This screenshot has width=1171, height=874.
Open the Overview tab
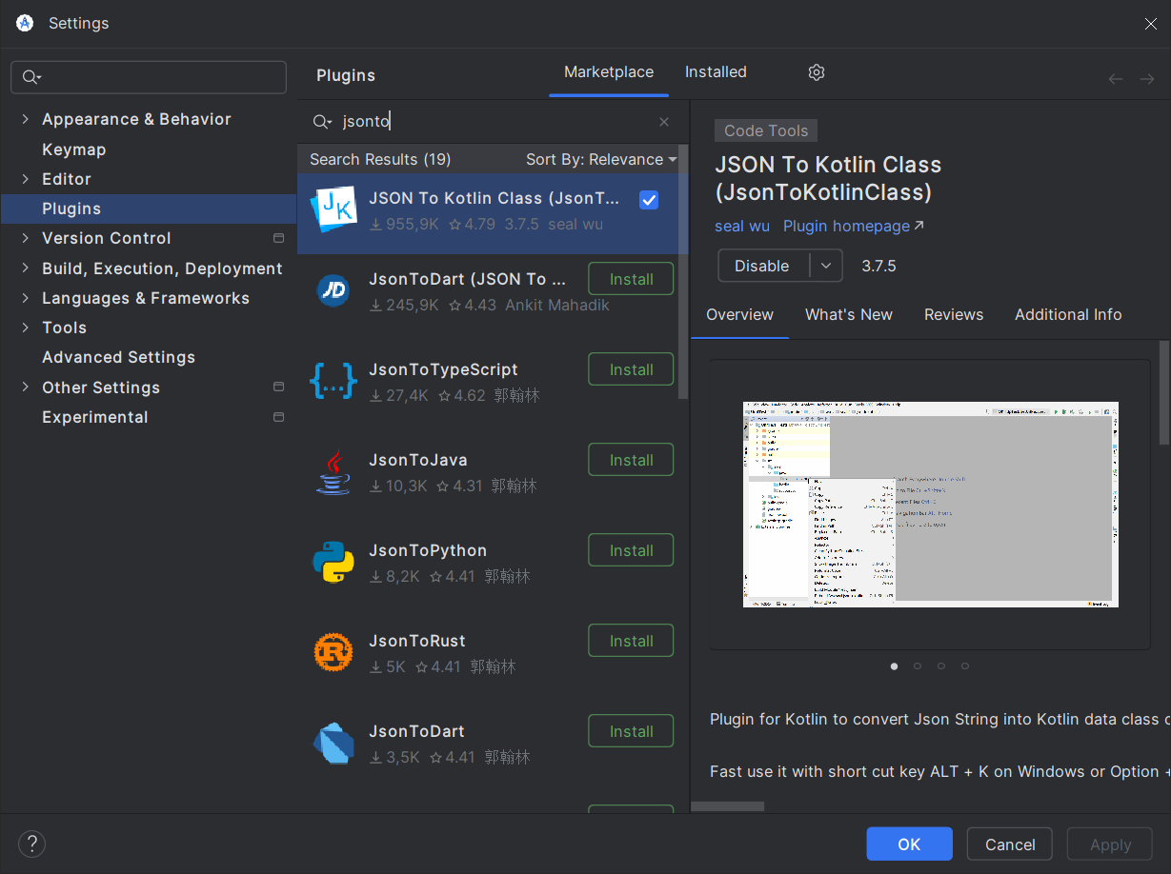click(739, 314)
